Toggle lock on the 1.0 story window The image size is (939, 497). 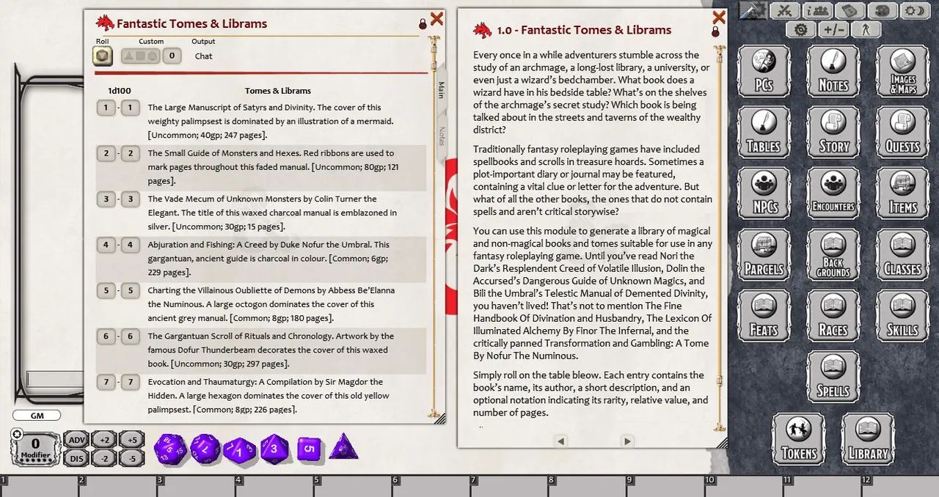pos(715,32)
